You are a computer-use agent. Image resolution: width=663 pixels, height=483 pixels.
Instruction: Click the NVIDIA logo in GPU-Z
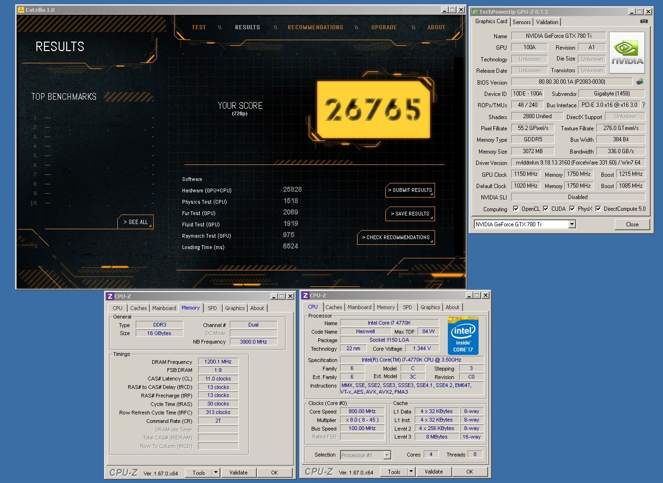click(x=627, y=53)
